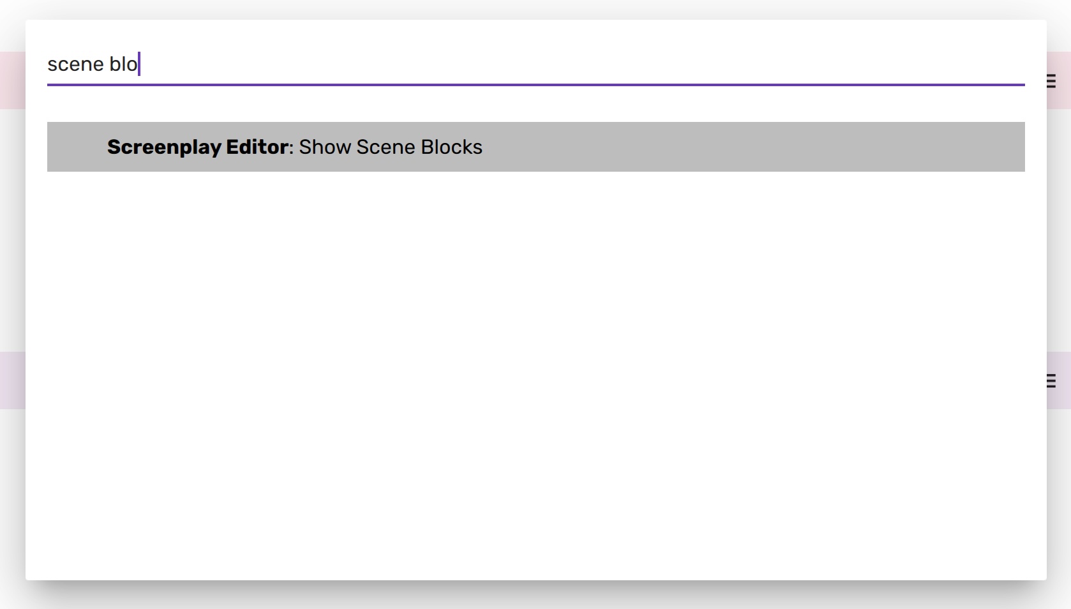
Task: Select the pink row at left edge
Action: tap(12, 80)
